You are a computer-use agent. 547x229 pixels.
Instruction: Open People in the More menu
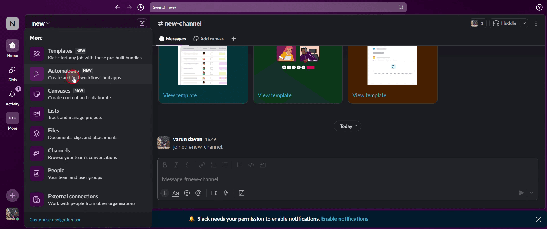[88, 174]
